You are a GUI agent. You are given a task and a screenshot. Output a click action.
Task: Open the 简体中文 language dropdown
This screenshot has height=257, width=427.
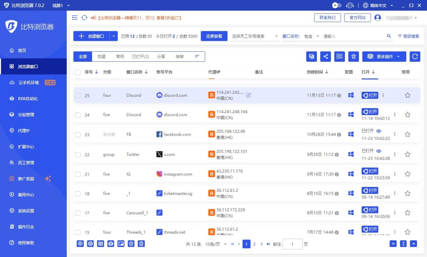click(x=378, y=5)
